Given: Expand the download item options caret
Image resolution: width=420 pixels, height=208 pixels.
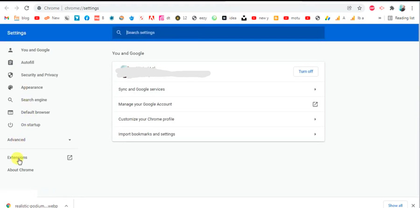Looking at the screenshot, I should (x=66, y=206).
